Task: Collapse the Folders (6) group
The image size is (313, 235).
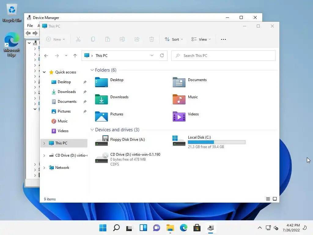Action: click(92, 70)
